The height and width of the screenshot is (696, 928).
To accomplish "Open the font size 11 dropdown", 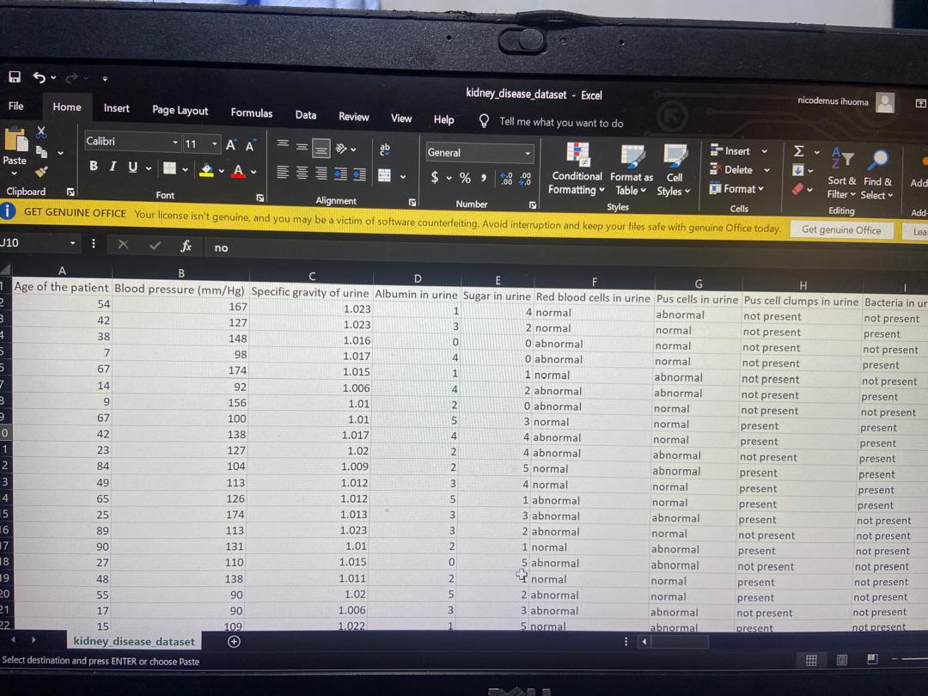I will coord(214,143).
